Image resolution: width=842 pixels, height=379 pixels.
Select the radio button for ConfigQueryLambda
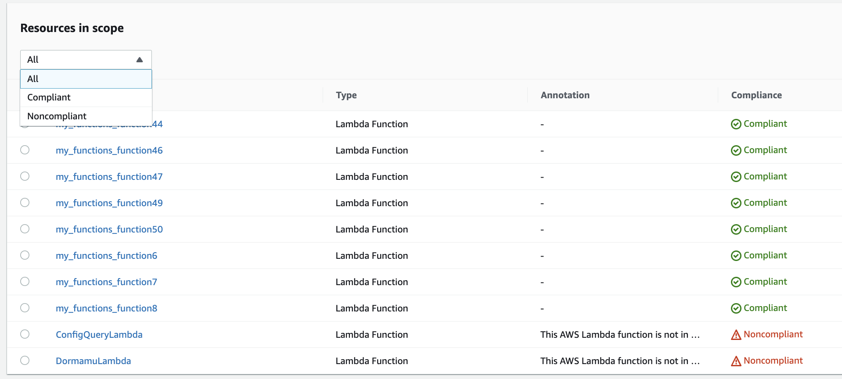(x=25, y=334)
